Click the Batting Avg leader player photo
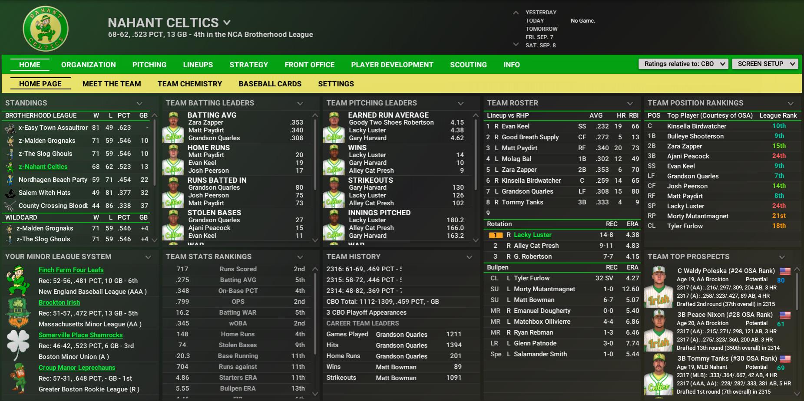Image resolution: width=804 pixels, height=401 pixels. (x=173, y=127)
